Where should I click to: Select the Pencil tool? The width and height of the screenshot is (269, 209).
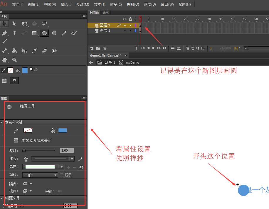click(x=64, y=33)
